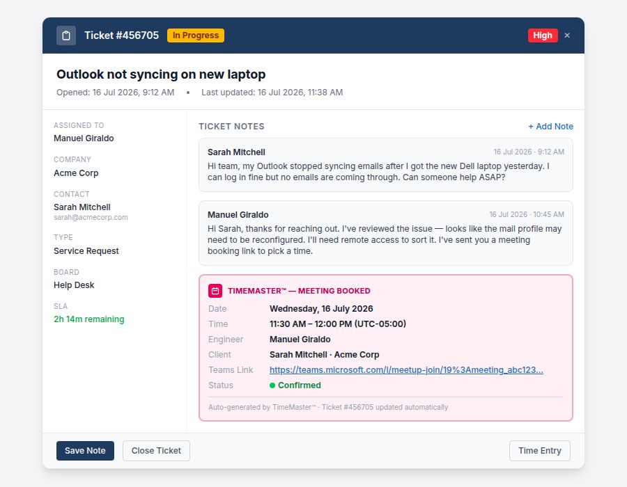
Task: Click client 'Sarah Mitchell · Acme Corp'
Action: [x=324, y=355]
